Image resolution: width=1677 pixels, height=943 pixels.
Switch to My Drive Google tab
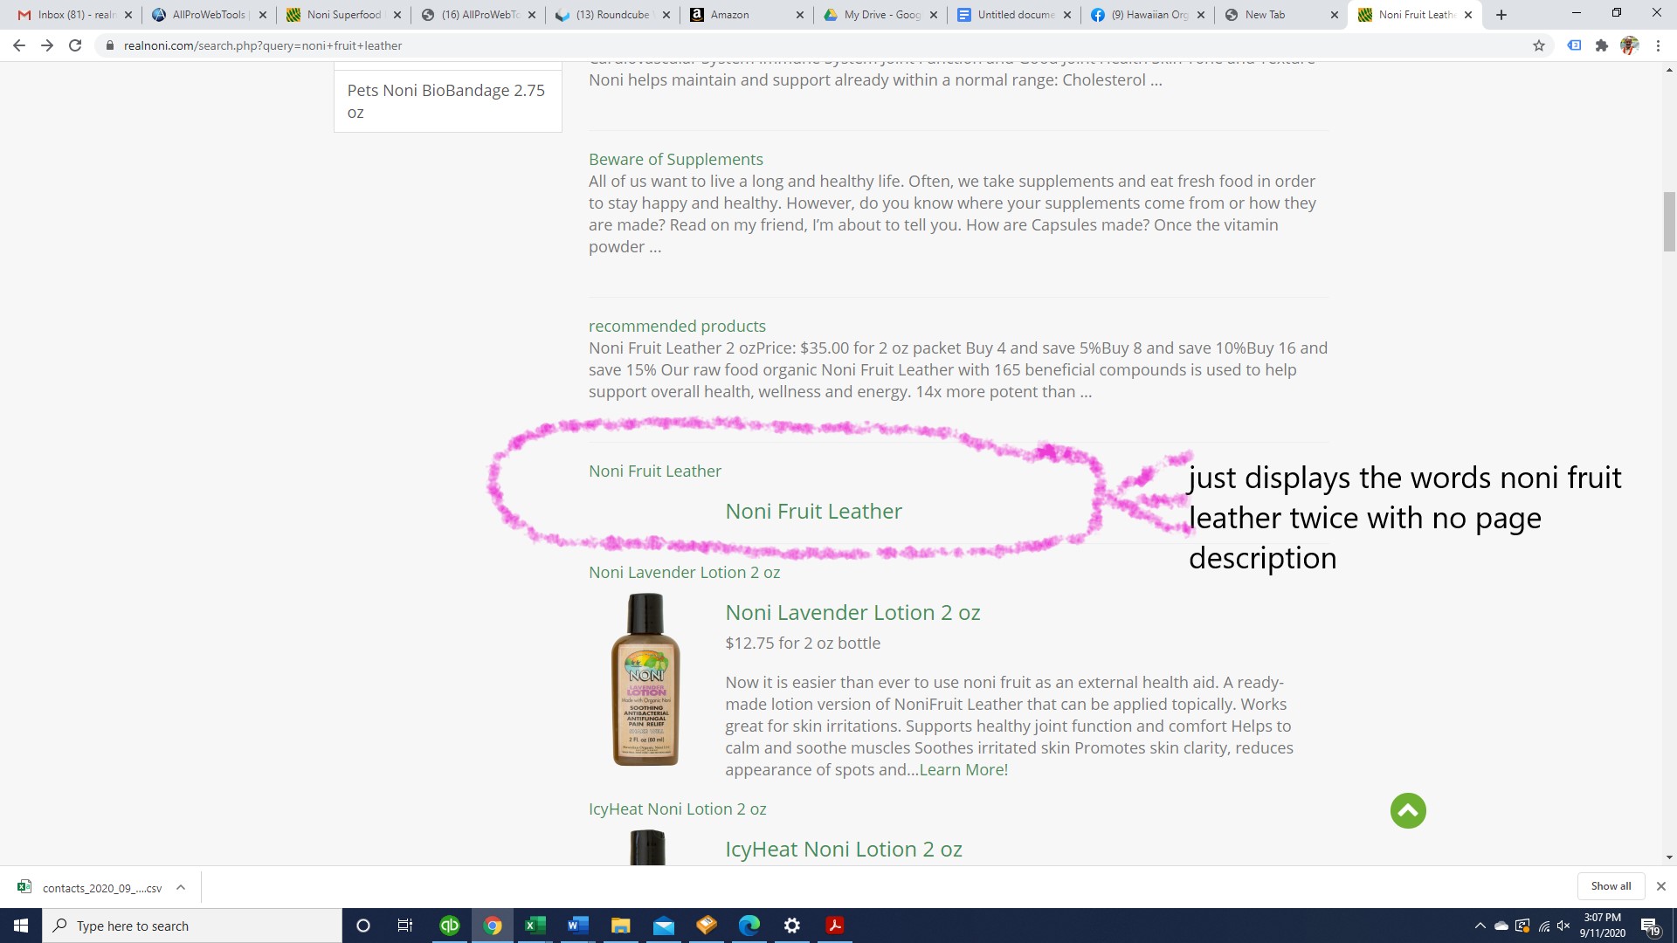point(881,15)
